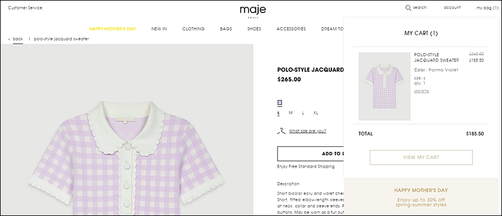Click the maje Paris logo
This screenshot has height=216, width=502.
(253, 11)
